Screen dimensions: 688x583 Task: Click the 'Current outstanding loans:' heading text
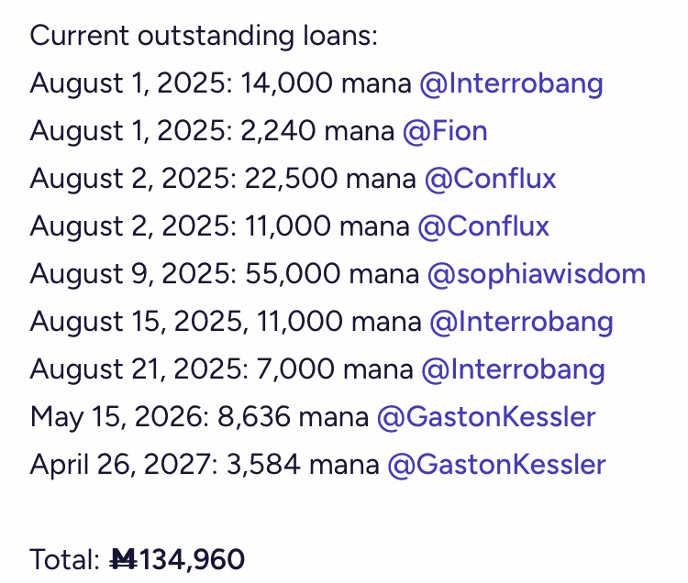pos(204,36)
